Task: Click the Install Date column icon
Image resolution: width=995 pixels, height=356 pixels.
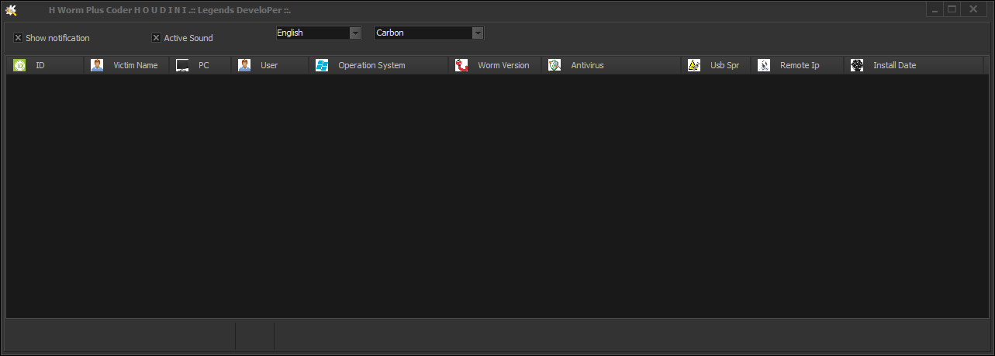Action: click(x=857, y=65)
